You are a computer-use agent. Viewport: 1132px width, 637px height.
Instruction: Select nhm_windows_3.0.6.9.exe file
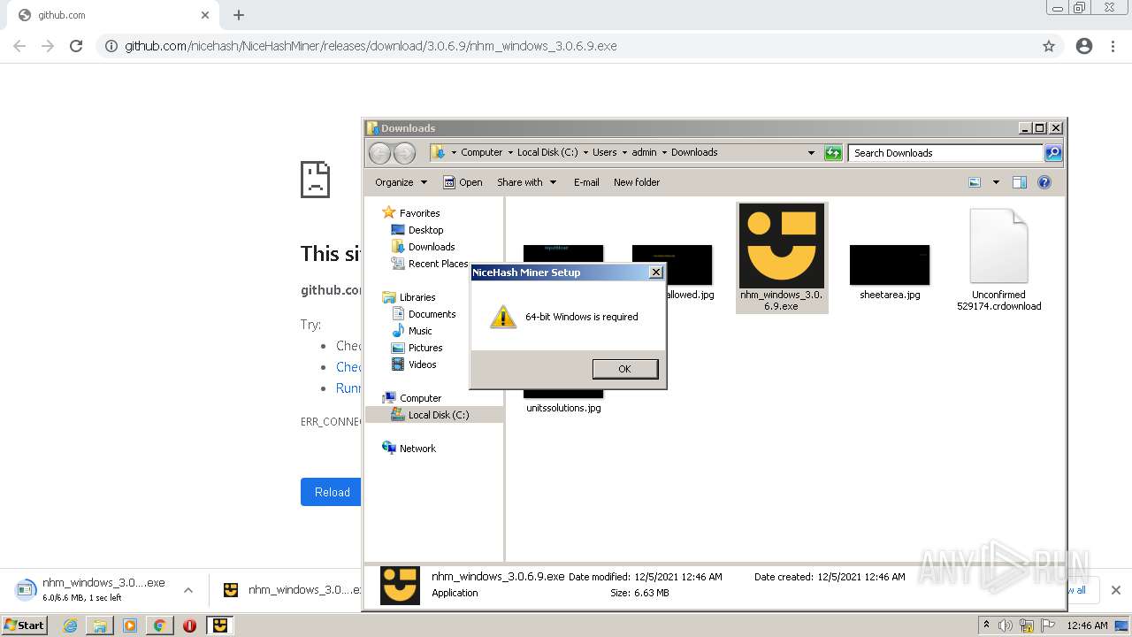point(782,257)
